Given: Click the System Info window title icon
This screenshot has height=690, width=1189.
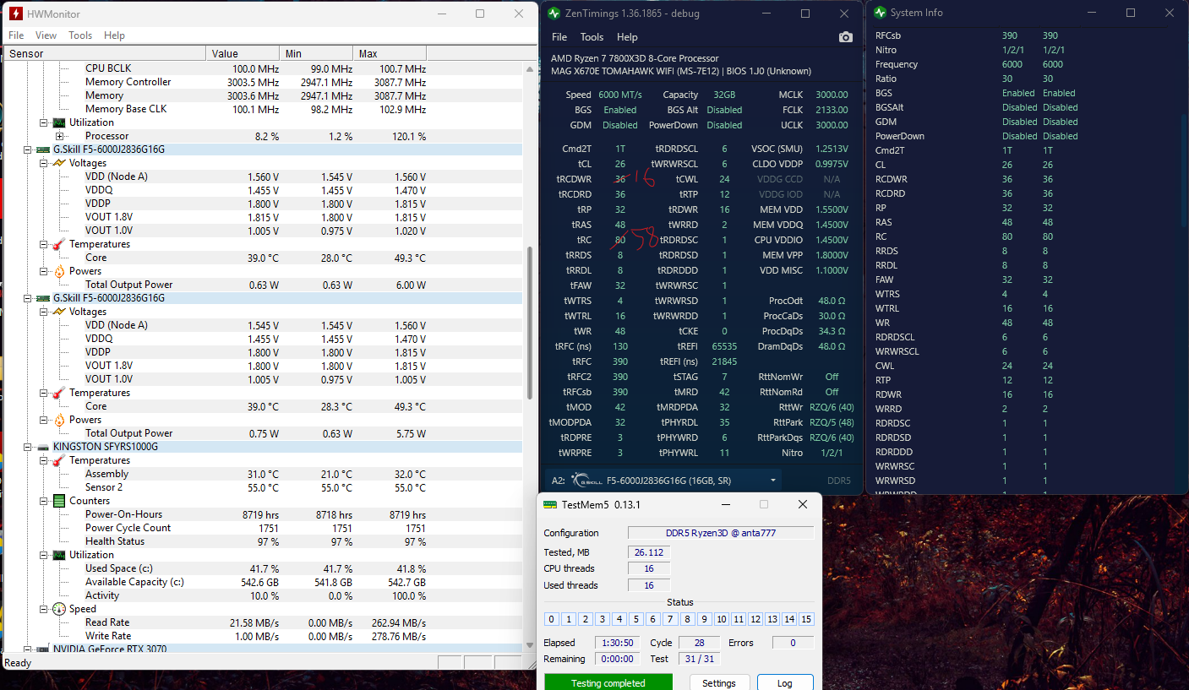Looking at the screenshot, I should (x=880, y=13).
